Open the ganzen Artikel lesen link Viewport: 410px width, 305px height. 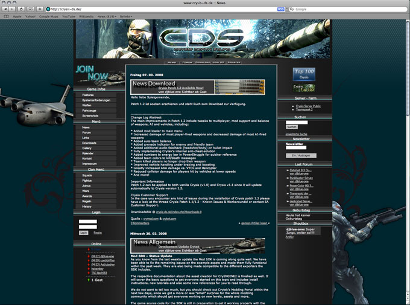coord(254,223)
